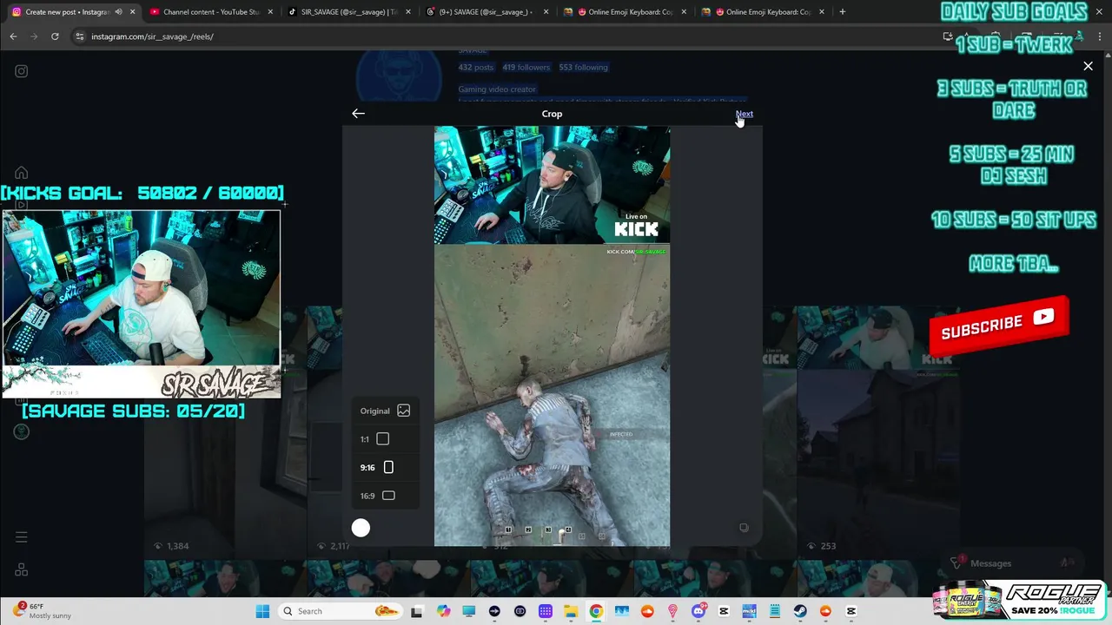Image resolution: width=1112 pixels, height=625 pixels.
Task: Click the taskbar Search box
Action: pyautogui.click(x=341, y=611)
